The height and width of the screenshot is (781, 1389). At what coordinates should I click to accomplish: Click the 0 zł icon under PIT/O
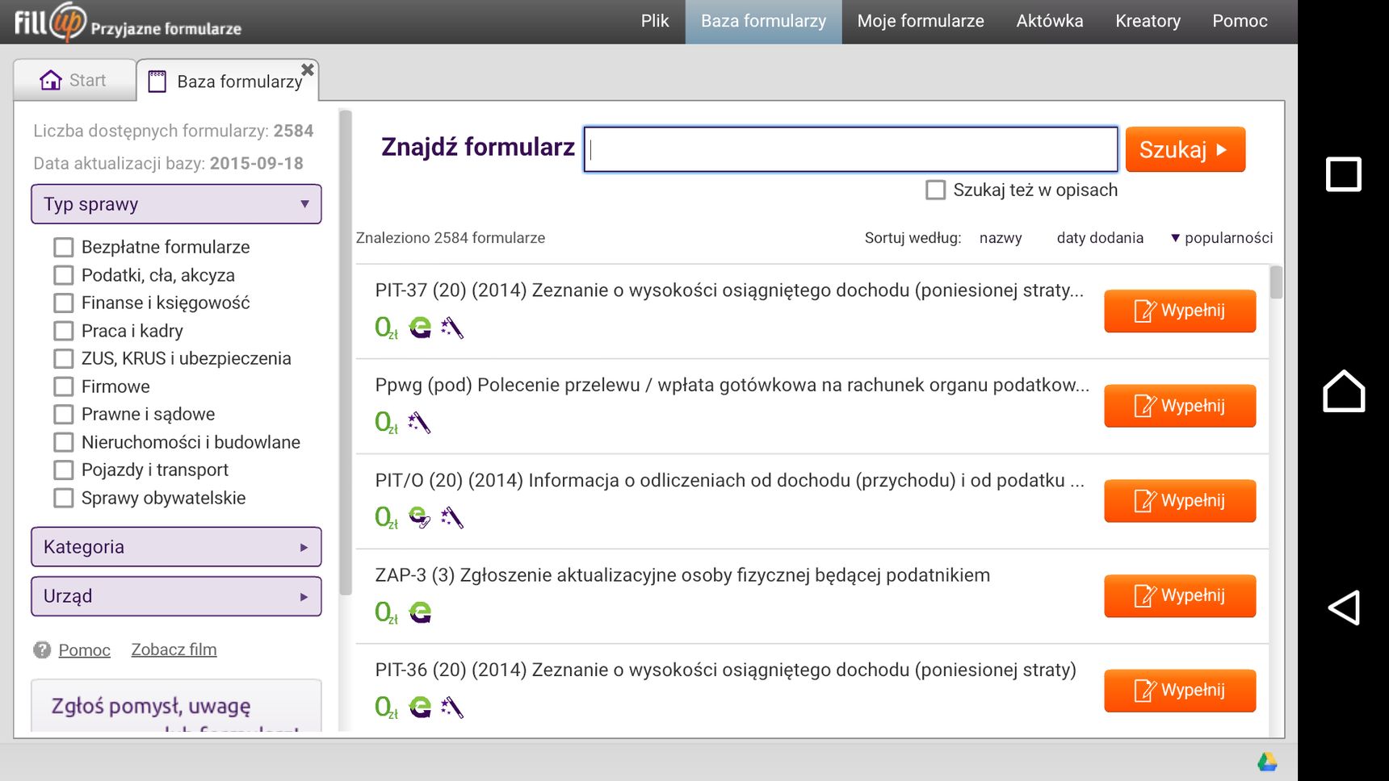tap(386, 517)
